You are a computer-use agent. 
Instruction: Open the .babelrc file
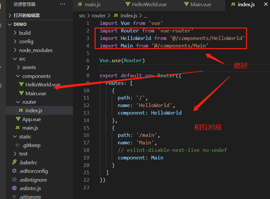(x=28, y=162)
